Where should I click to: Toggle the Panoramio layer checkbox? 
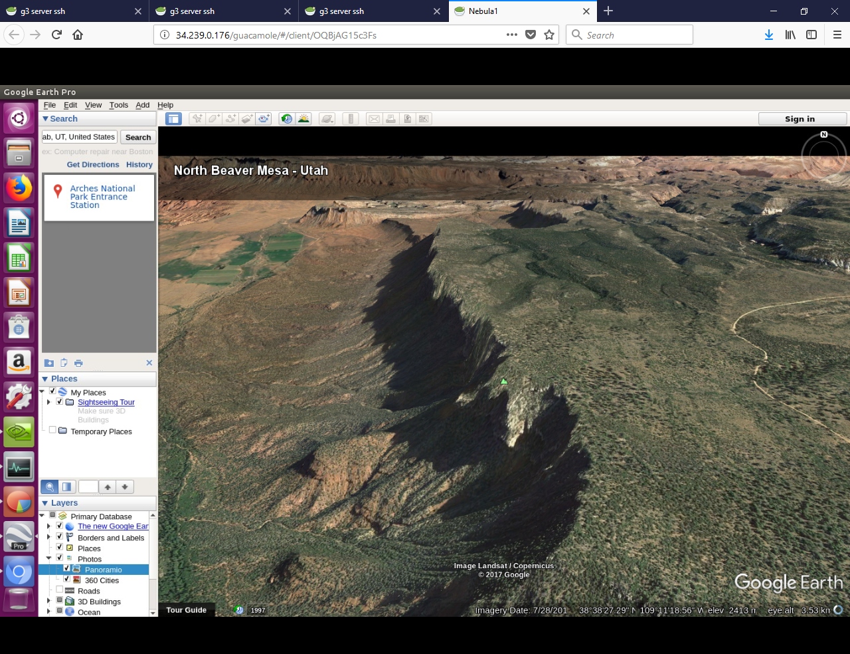[66, 568]
